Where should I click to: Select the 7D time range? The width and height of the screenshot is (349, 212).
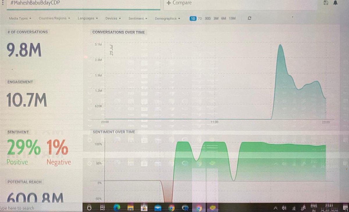pos(200,18)
